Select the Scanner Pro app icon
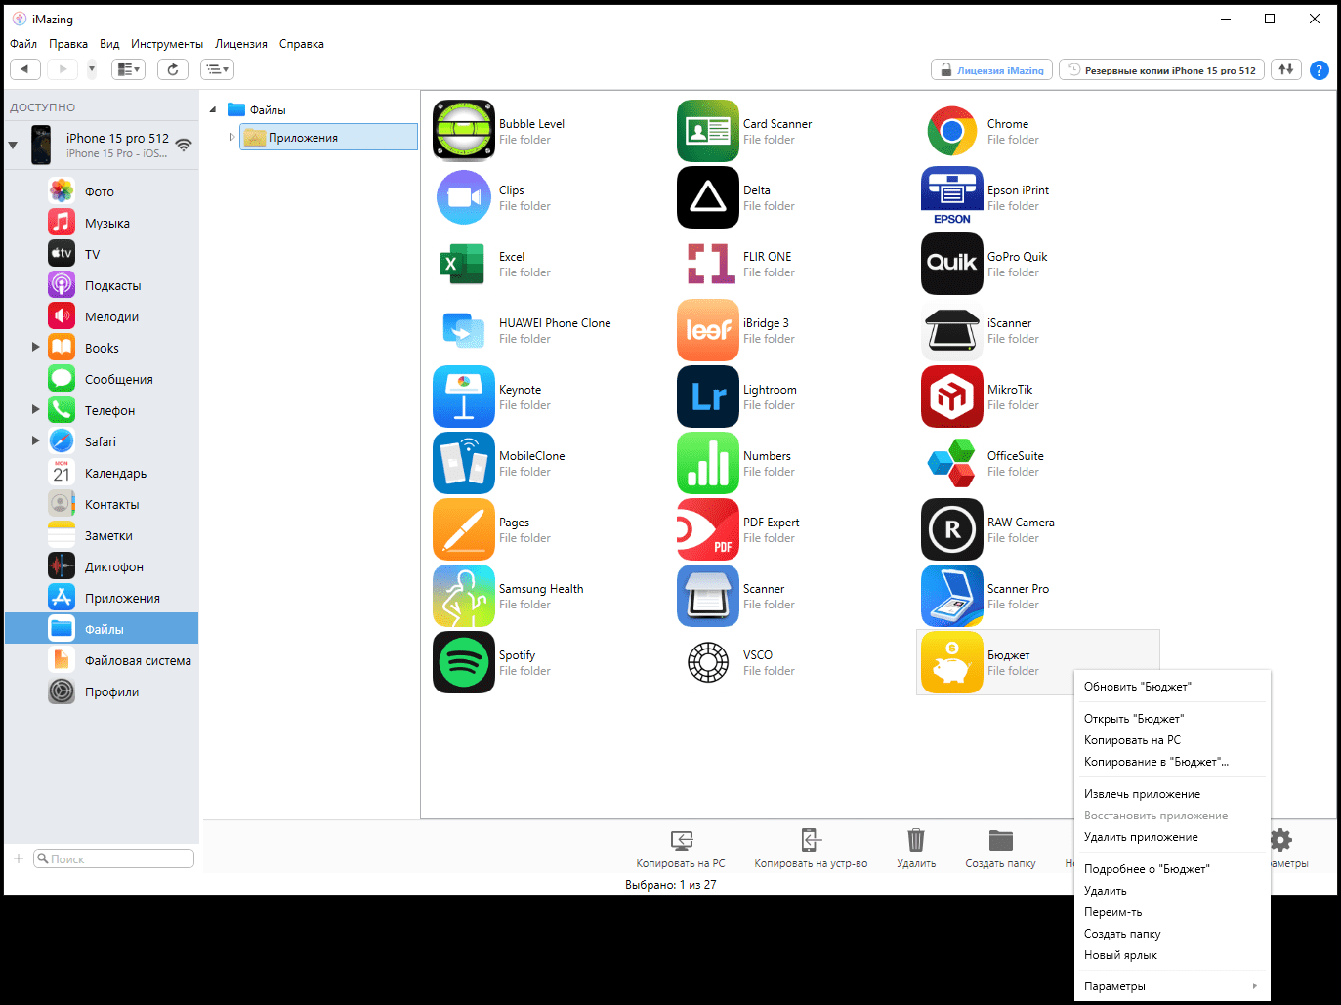This screenshot has width=1341, height=1005. tap(952, 596)
